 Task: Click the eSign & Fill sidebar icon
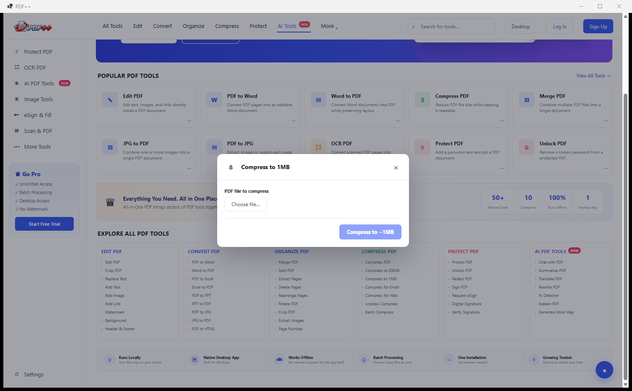pos(17,115)
